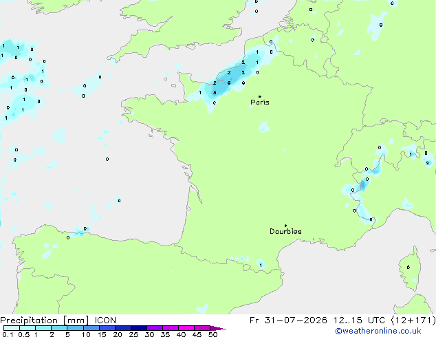Click the '45' legend scale label

[x=197, y=334]
